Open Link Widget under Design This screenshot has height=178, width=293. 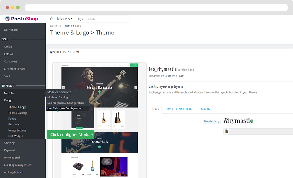16,136
